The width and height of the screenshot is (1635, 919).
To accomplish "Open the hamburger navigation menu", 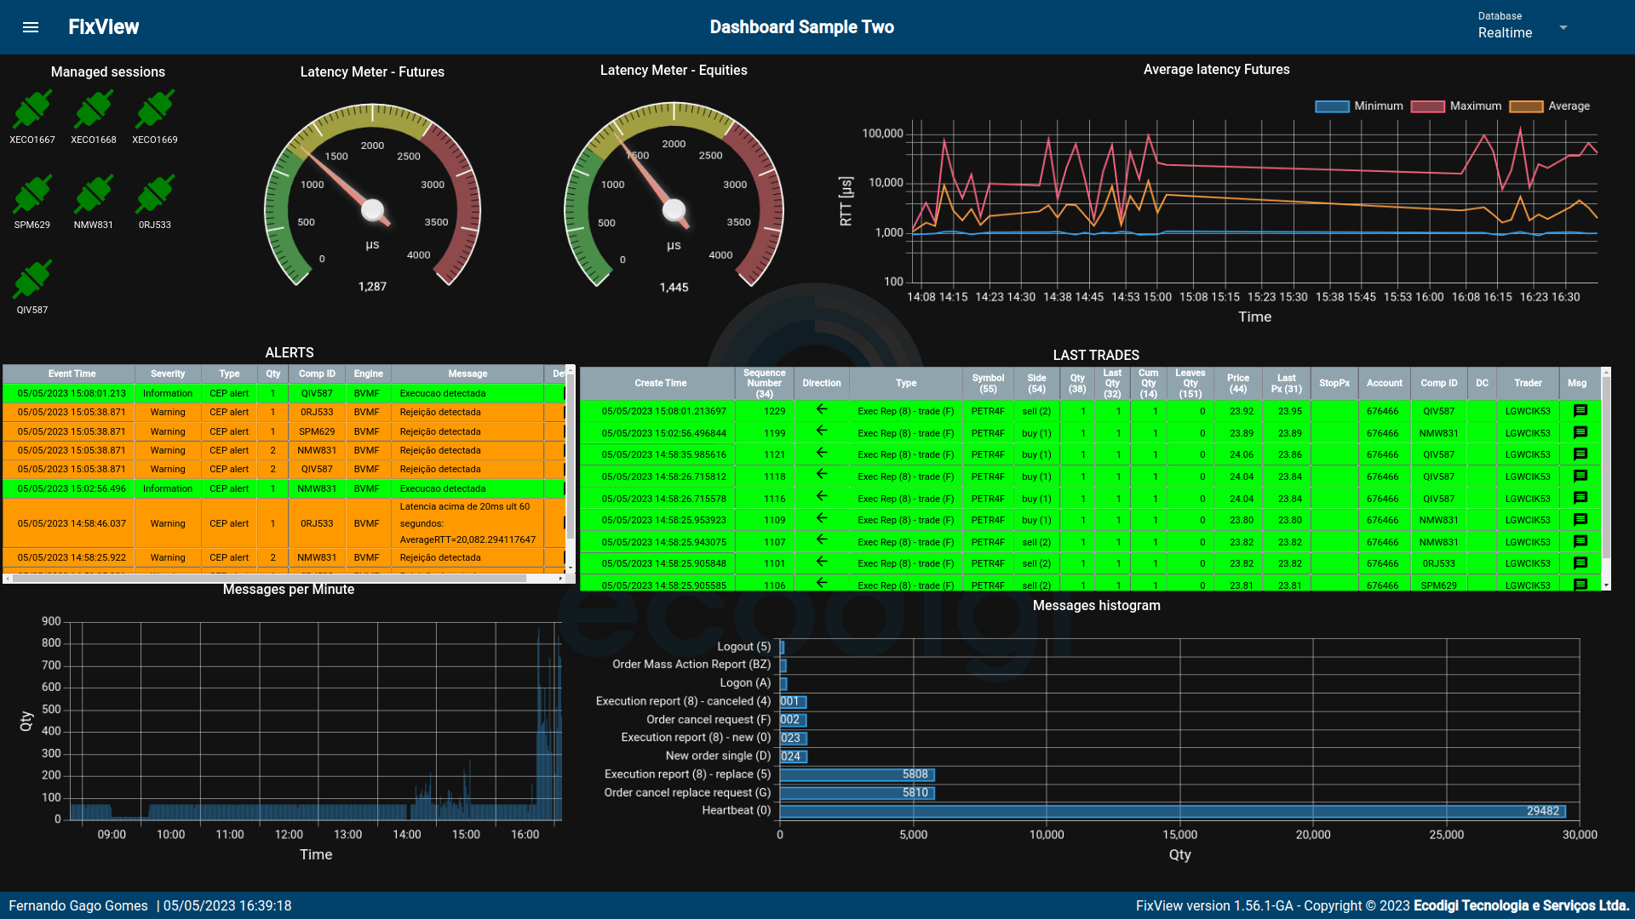I will click(31, 27).
